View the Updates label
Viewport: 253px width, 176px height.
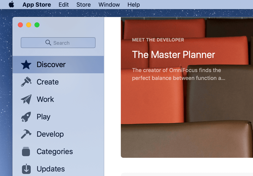(51, 169)
